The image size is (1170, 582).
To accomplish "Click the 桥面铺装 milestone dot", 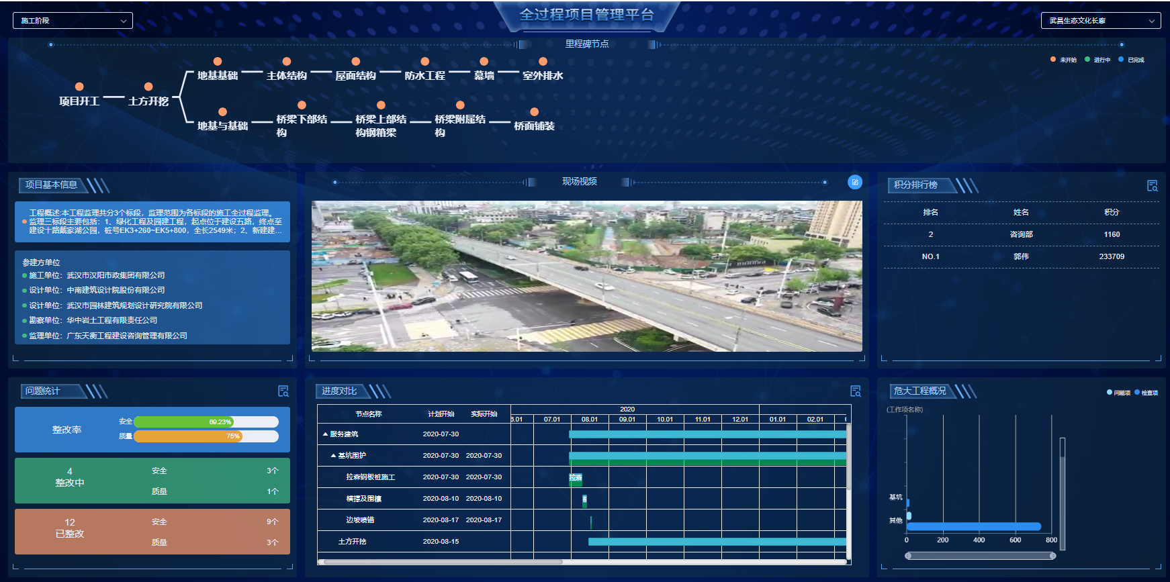I will point(534,112).
